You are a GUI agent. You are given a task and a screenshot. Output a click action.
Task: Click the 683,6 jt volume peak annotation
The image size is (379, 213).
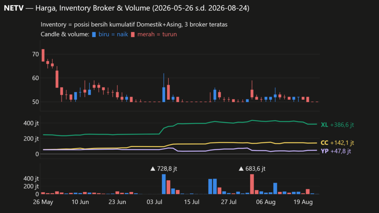252,169
